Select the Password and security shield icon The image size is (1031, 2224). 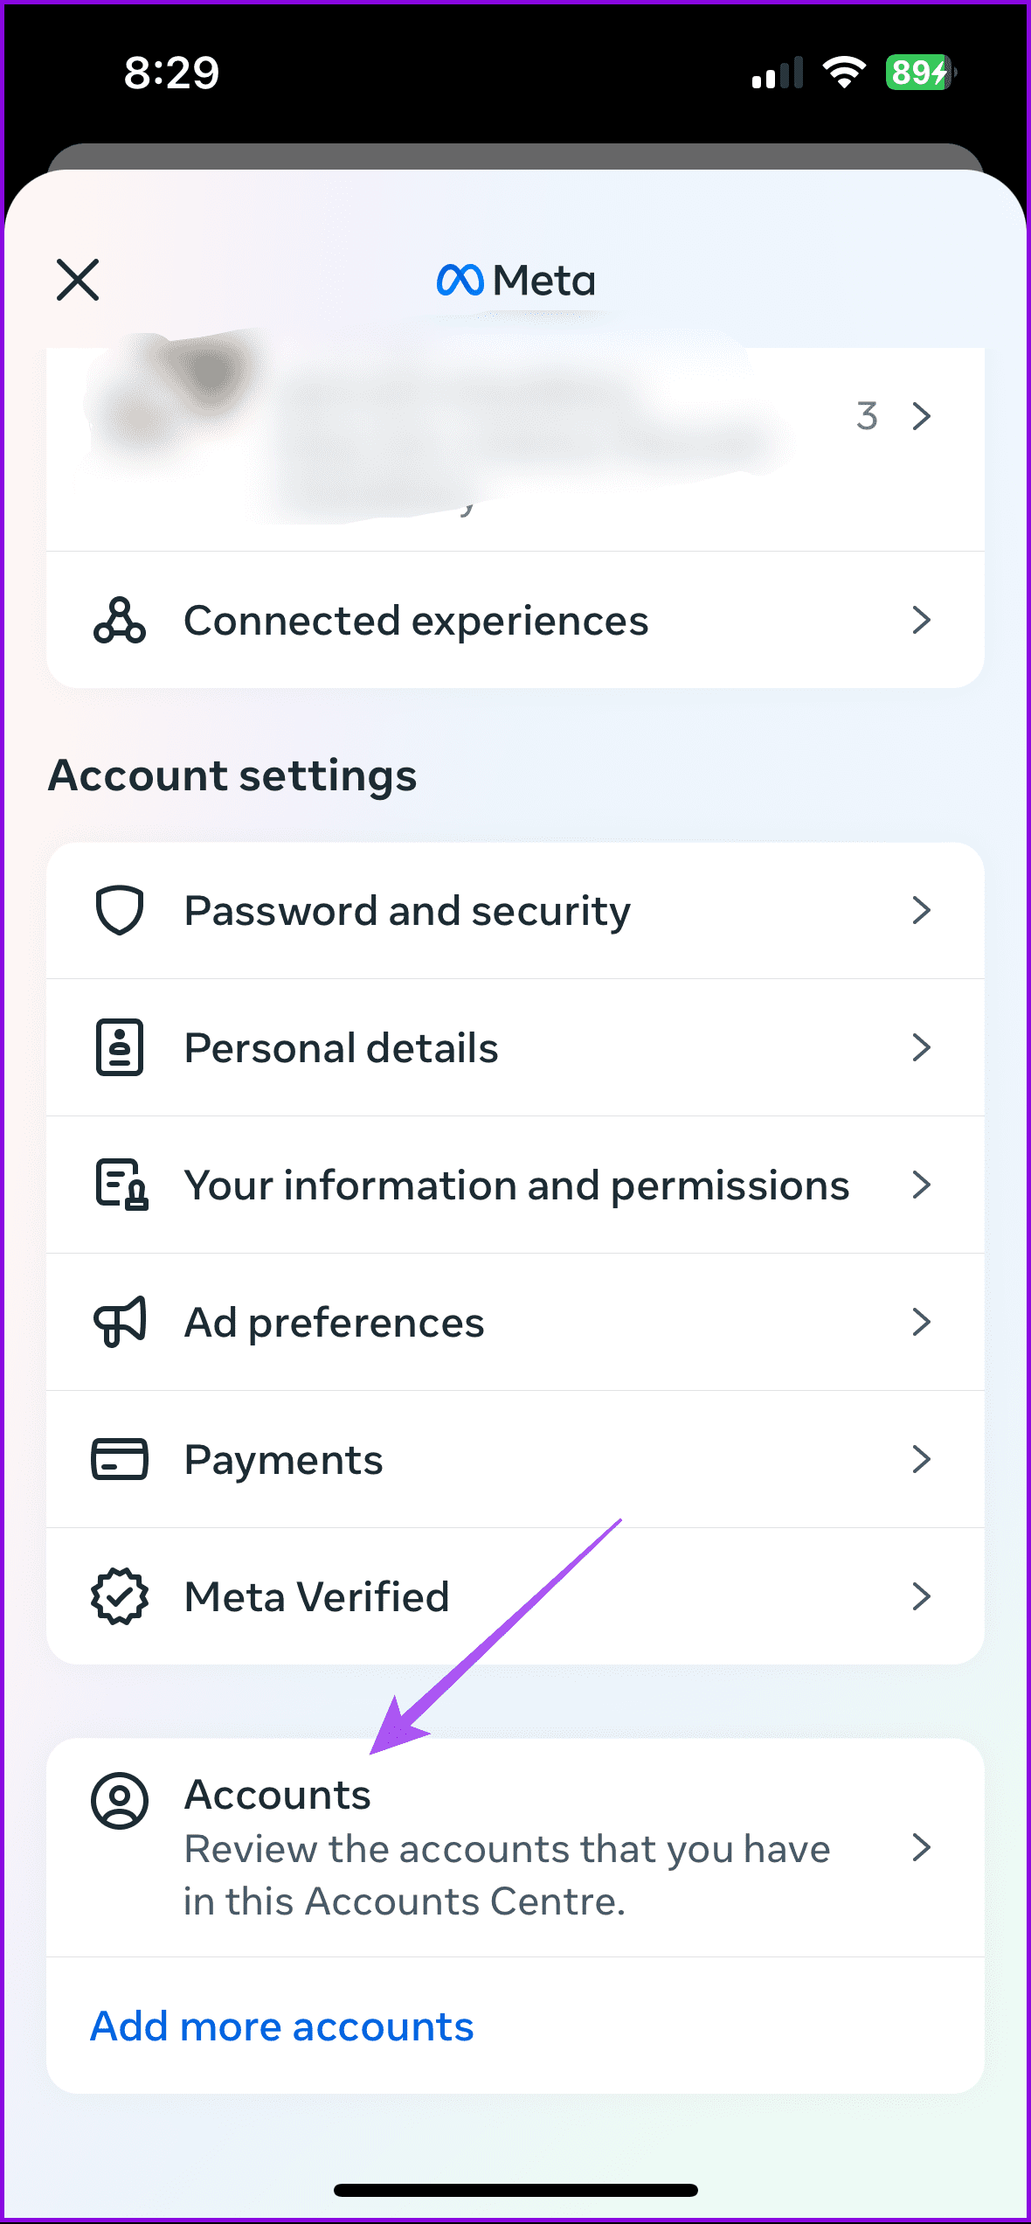(x=120, y=910)
